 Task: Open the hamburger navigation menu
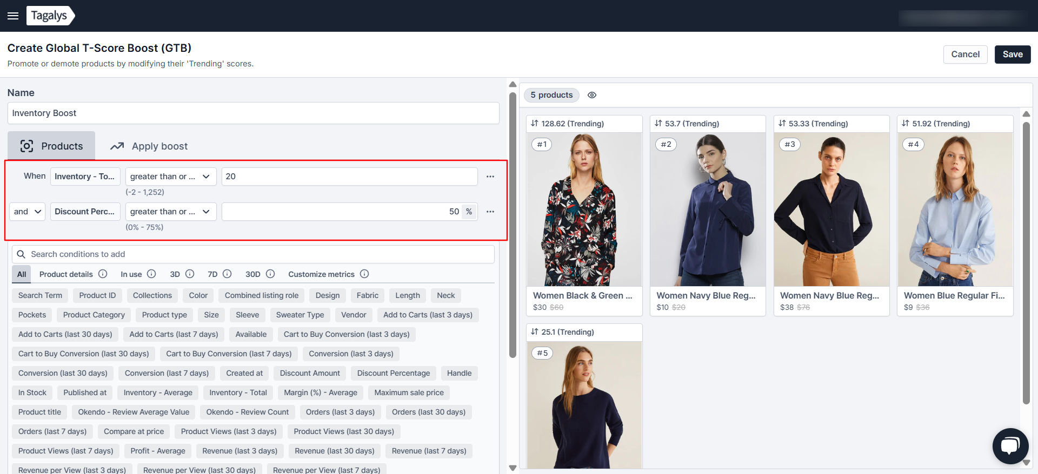[x=13, y=16]
